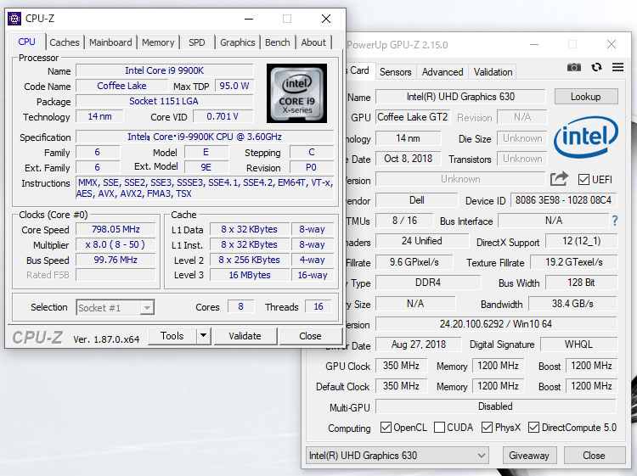Click the DirectX Support value 12 (12_1)
Image resolution: width=637 pixels, height=476 pixels.
click(581, 241)
